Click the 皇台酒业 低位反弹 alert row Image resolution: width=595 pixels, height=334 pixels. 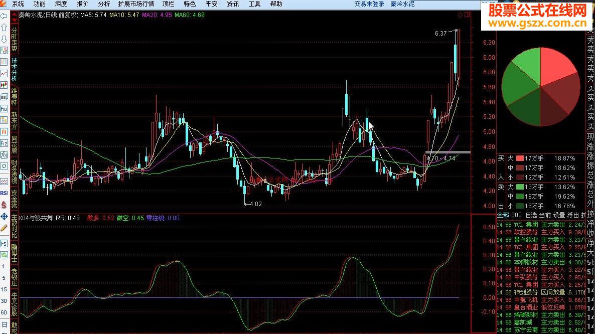tap(541, 307)
